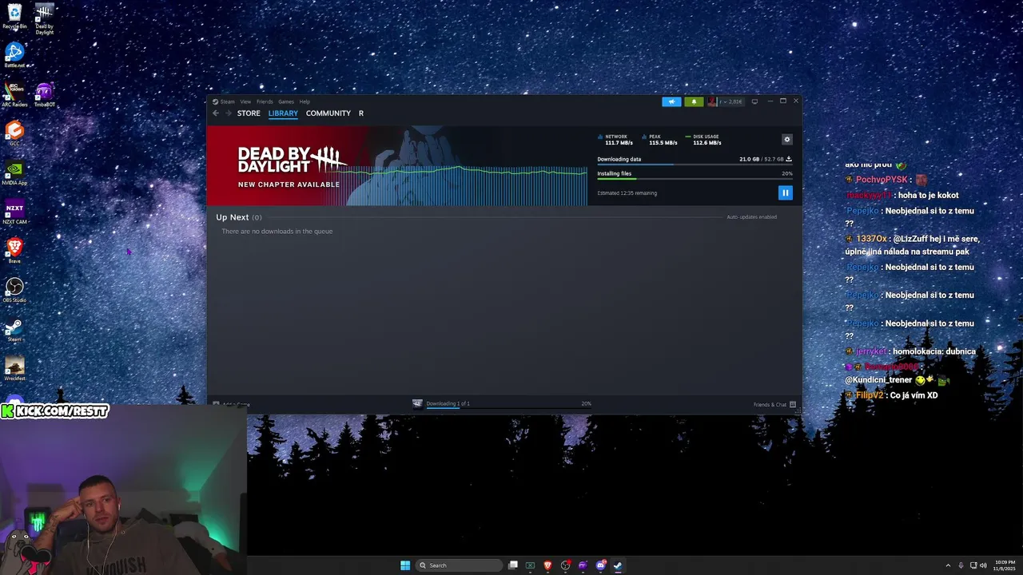Open Friends & Chat in Steam
The width and height of the screenshot is (1023, 575).
(x=774, y=404)
